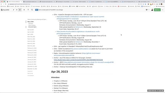
Task: Click the Apr 26, 2023 heading
Action: click(60, 72)
